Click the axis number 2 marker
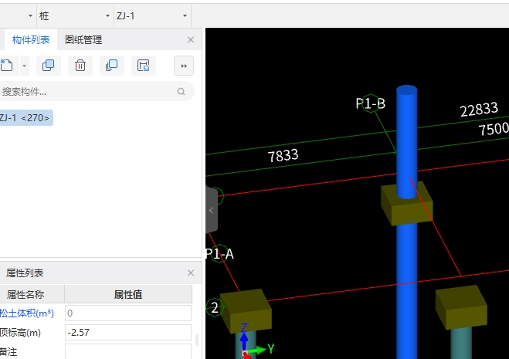The height and width of the screenshot is (359, 509). pos(215,307)
